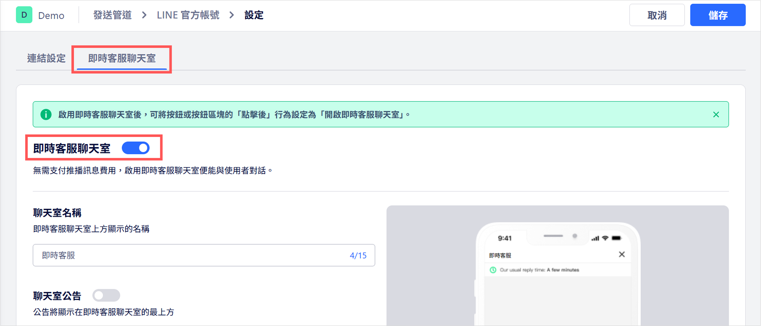
Task: Switch to the 連結設定 tab
Action: [46, 58]
